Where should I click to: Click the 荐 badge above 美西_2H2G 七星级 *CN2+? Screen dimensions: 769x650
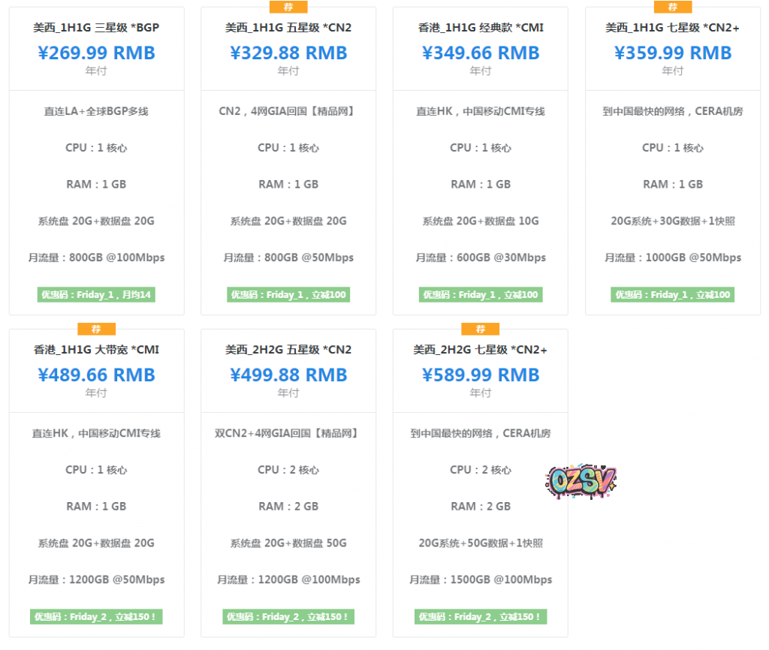[481, 329]
